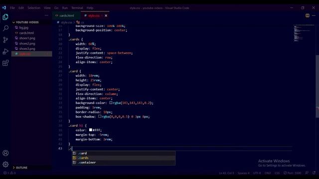Expand the OUTLINE section
The width and height of the screenshot is (319, 179).
coord(21,168)
